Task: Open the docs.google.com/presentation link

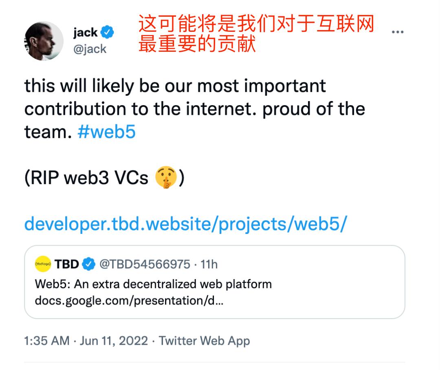Action: (x=129, y=301)
